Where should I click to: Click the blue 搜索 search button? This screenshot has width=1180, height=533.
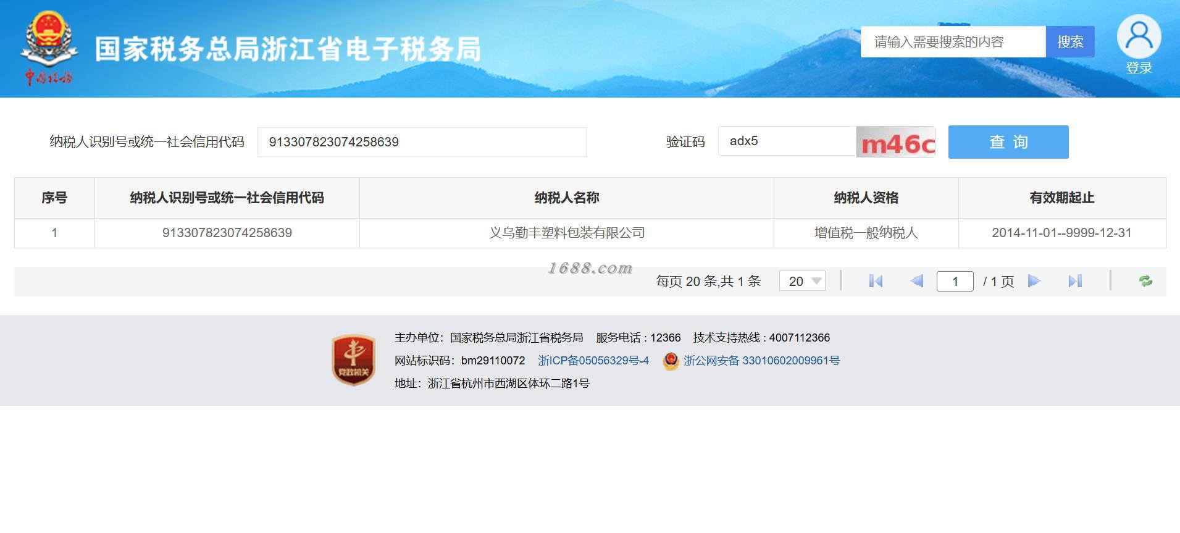[1070, 41]
